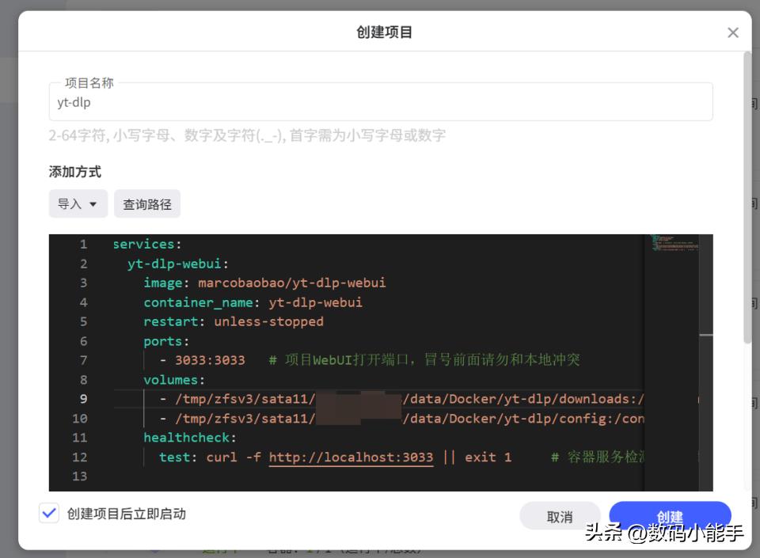The width and height of the screenshot is (760, 558).
Task: Click 'marcobaobao/yt-dlp-webui' image value
Action: (292, 283)
